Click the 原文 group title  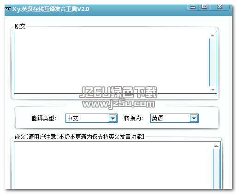point(20,26)
